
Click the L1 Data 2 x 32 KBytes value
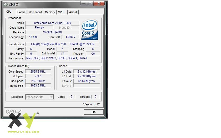[x=87, y=71]
